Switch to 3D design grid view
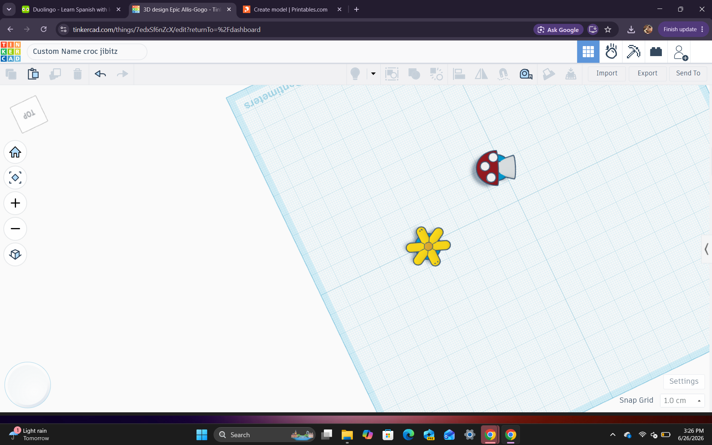The image size is (712, 445). (588, 52)
